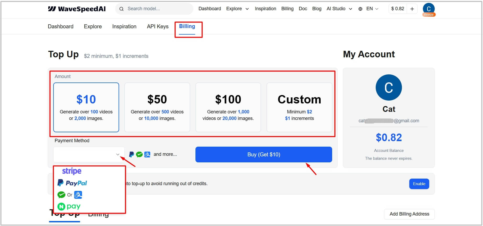
Task: Choose PayPal from payment options
Action: (x=72, y=183)
